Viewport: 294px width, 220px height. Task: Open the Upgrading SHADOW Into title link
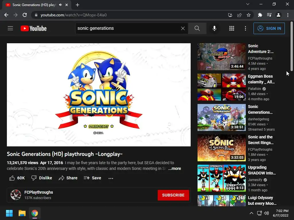coord(262,170)
